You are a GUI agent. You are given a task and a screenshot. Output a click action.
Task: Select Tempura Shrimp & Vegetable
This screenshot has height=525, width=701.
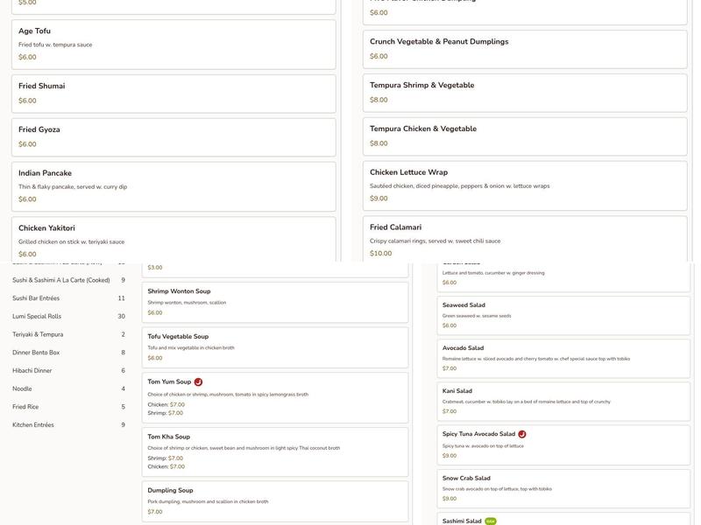click(526, 92)
